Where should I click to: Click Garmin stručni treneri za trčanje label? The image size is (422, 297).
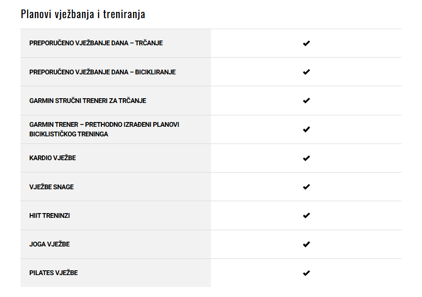pyautogui.click(x=88, y=101)
